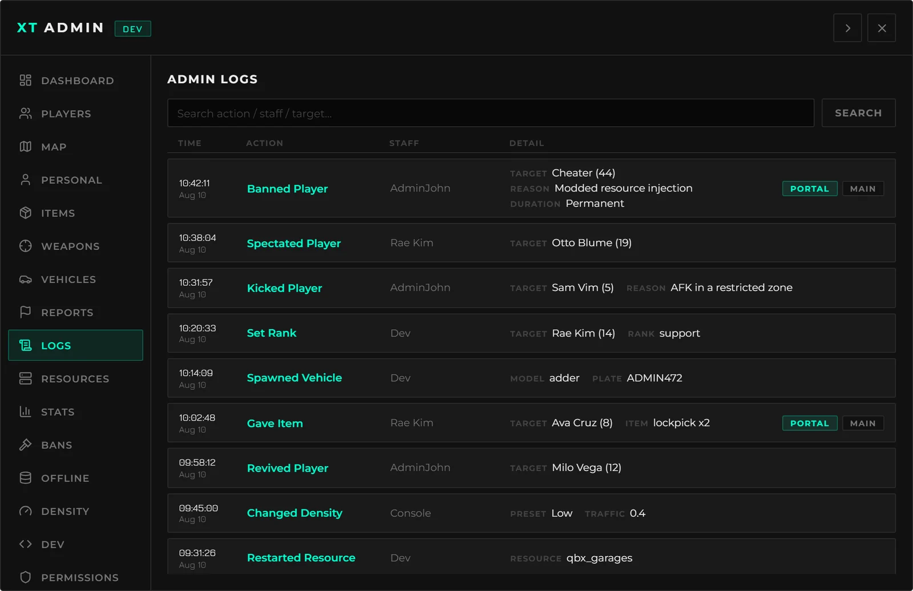Screen dimensions: 913x591
Task: Click the TIME column header
Action: coord(189,143)
